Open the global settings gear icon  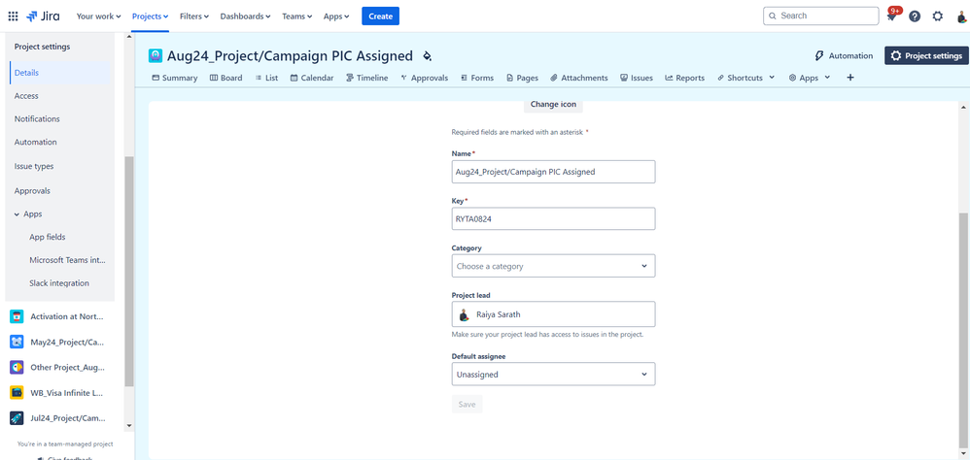click(938, 16)
